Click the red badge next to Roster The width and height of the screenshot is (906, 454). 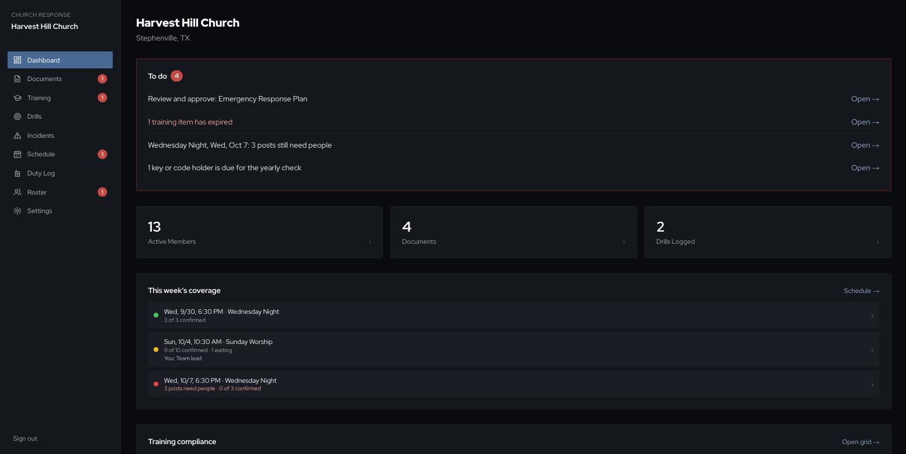[103, 192]
